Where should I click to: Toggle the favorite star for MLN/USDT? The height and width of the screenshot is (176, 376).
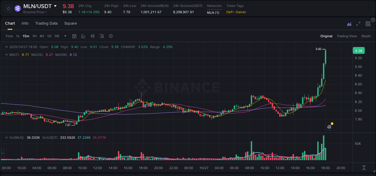tap(8, 8)
